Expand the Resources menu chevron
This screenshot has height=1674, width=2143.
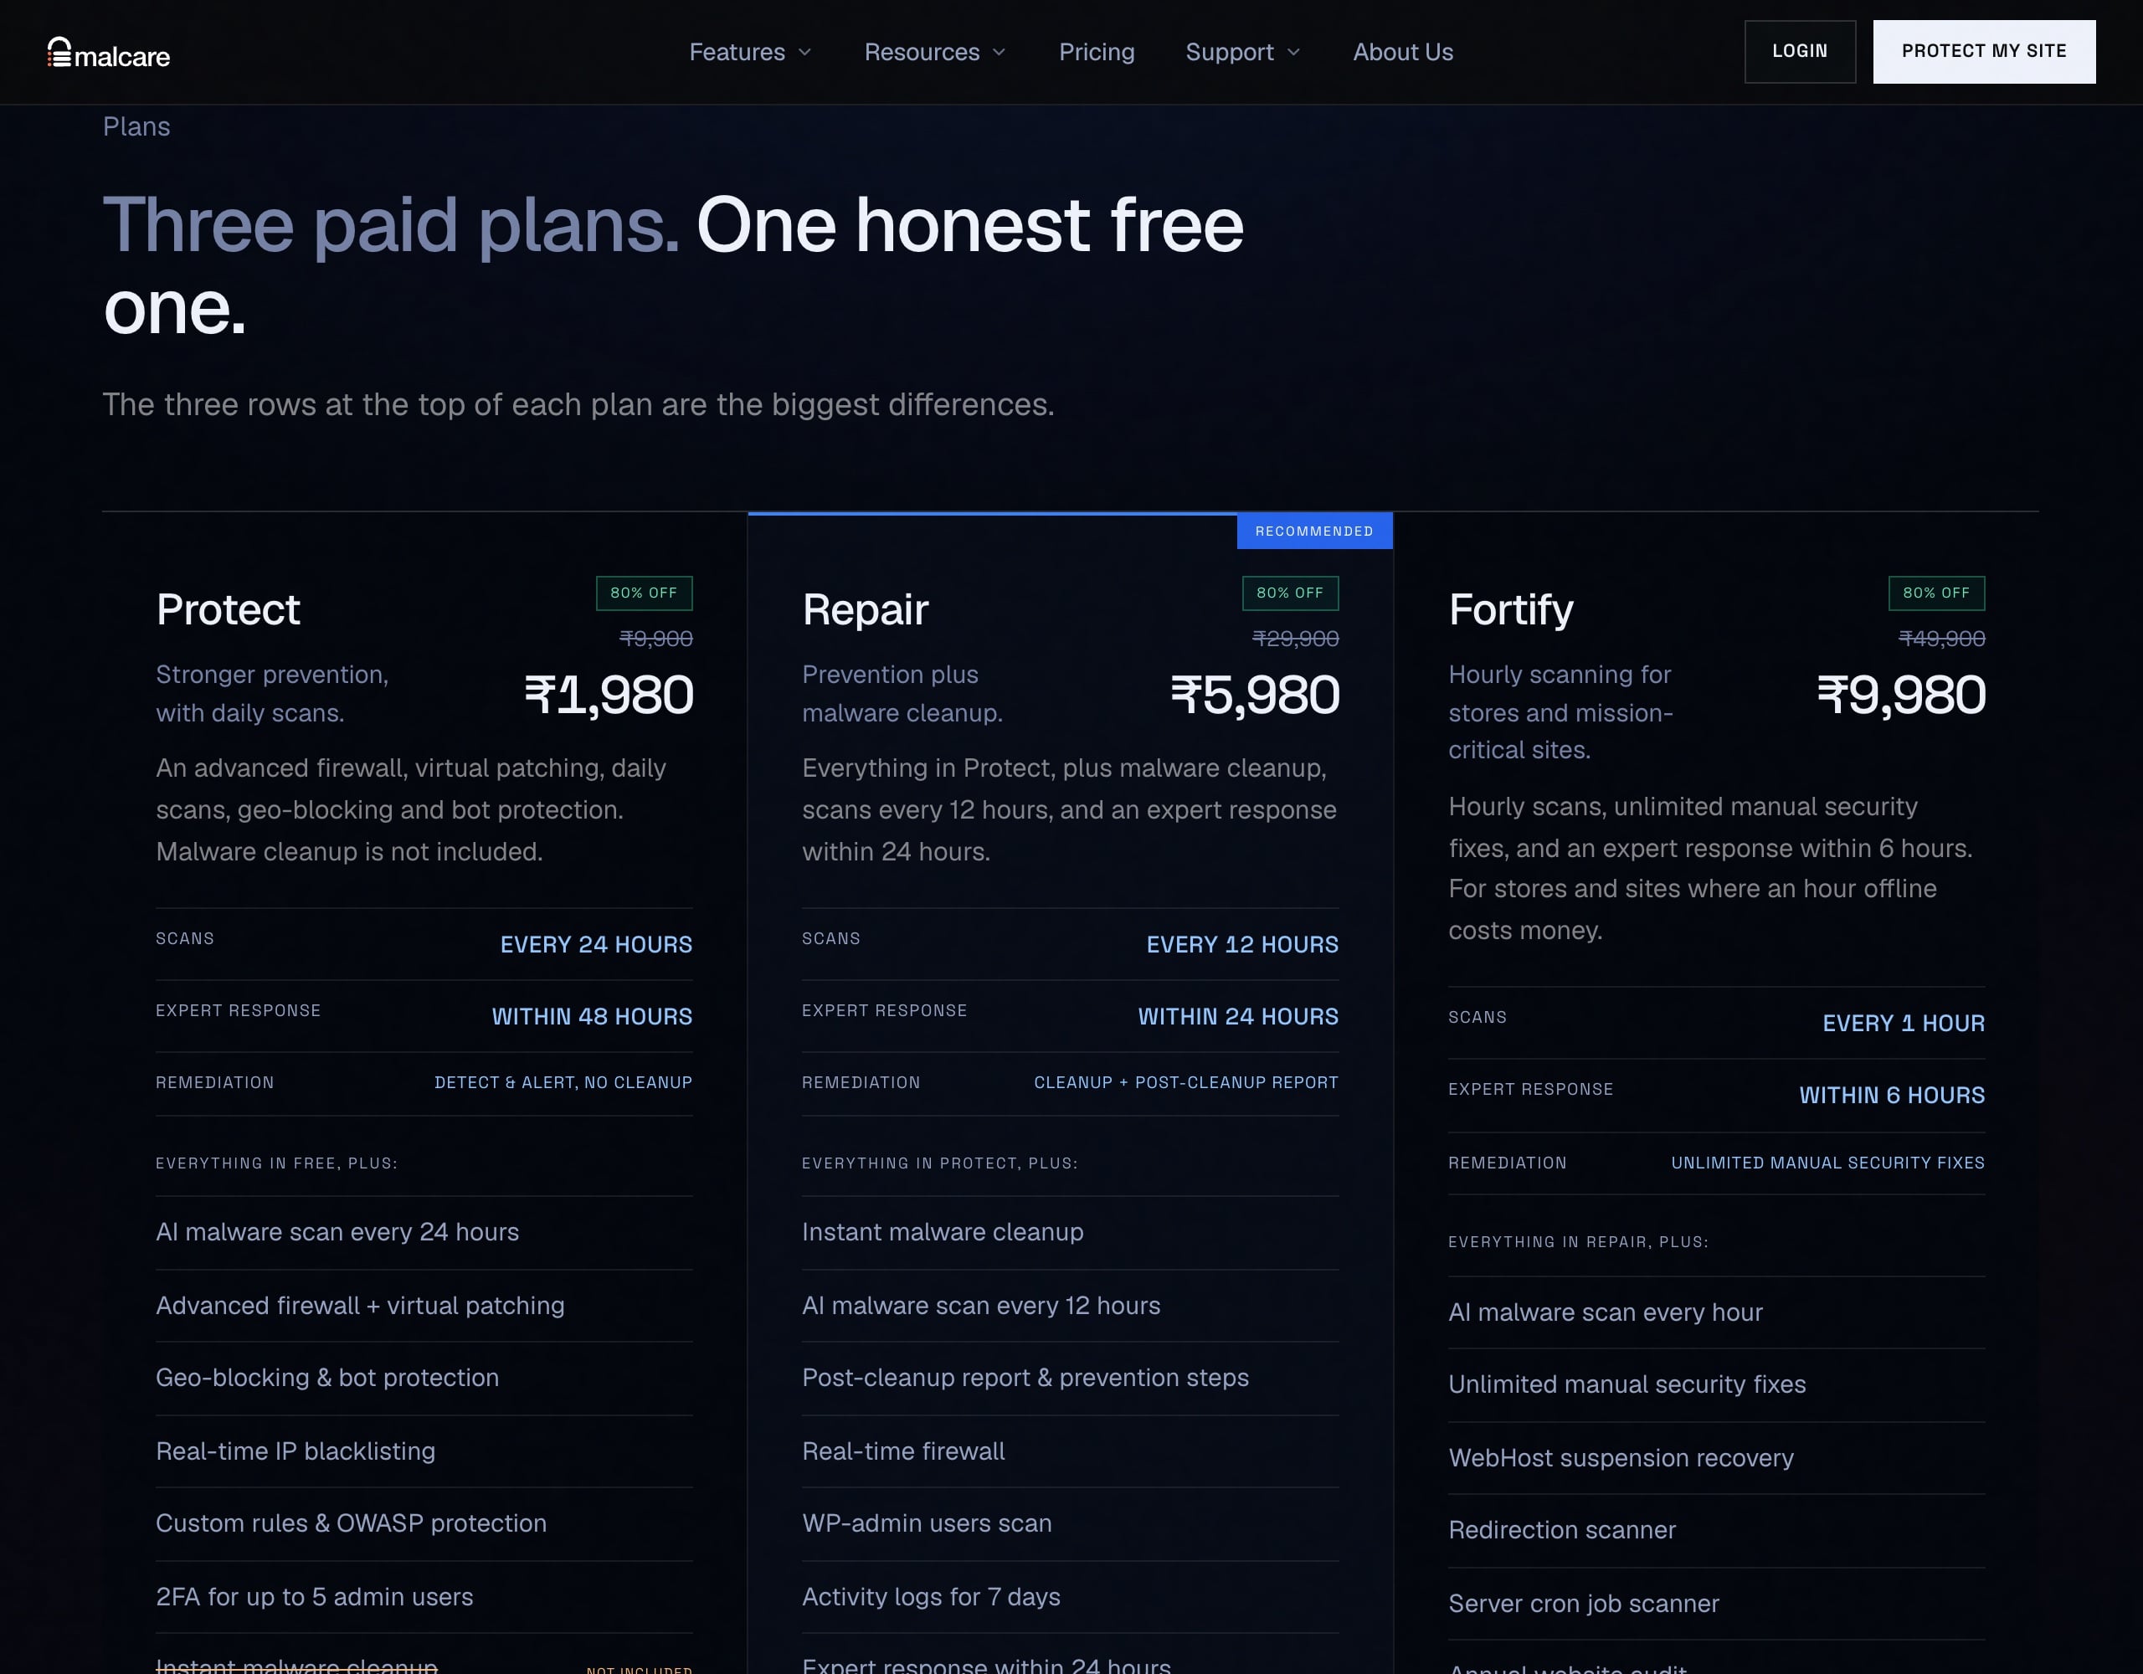pyautogui.click(x=999, y=52)
